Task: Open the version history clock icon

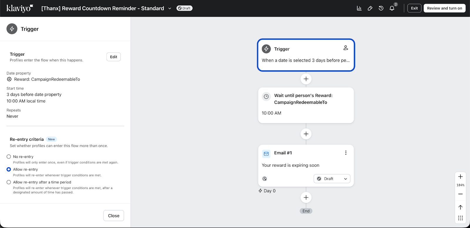Action: pyautogui.click(x=381, y=8)
